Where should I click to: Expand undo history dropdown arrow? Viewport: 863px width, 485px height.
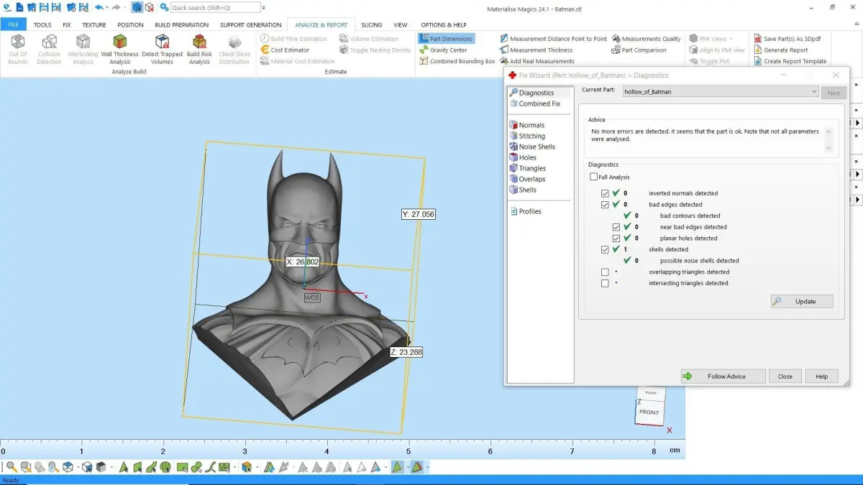[x=107, y=7]
